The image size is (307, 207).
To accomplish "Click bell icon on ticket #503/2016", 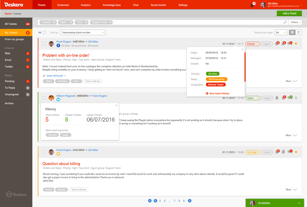I will pyautogui.click(x=277, y=98).
